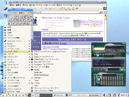Select the Crop knife tool in GIMP
The height and width of the screenshot is (97, 129).
pos(13,20)
